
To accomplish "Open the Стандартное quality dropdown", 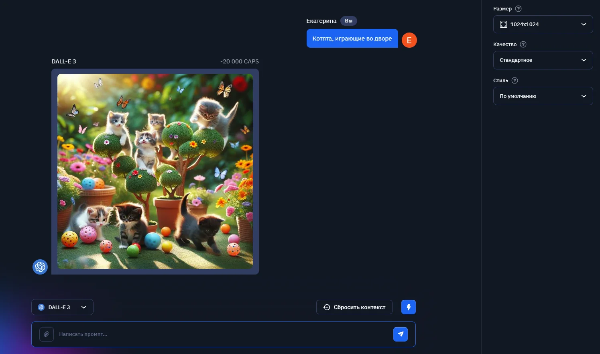I will coord(543,60).
